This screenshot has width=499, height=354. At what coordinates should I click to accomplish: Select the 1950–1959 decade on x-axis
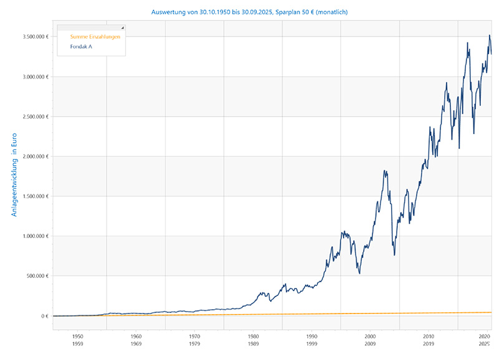[77, 338]
